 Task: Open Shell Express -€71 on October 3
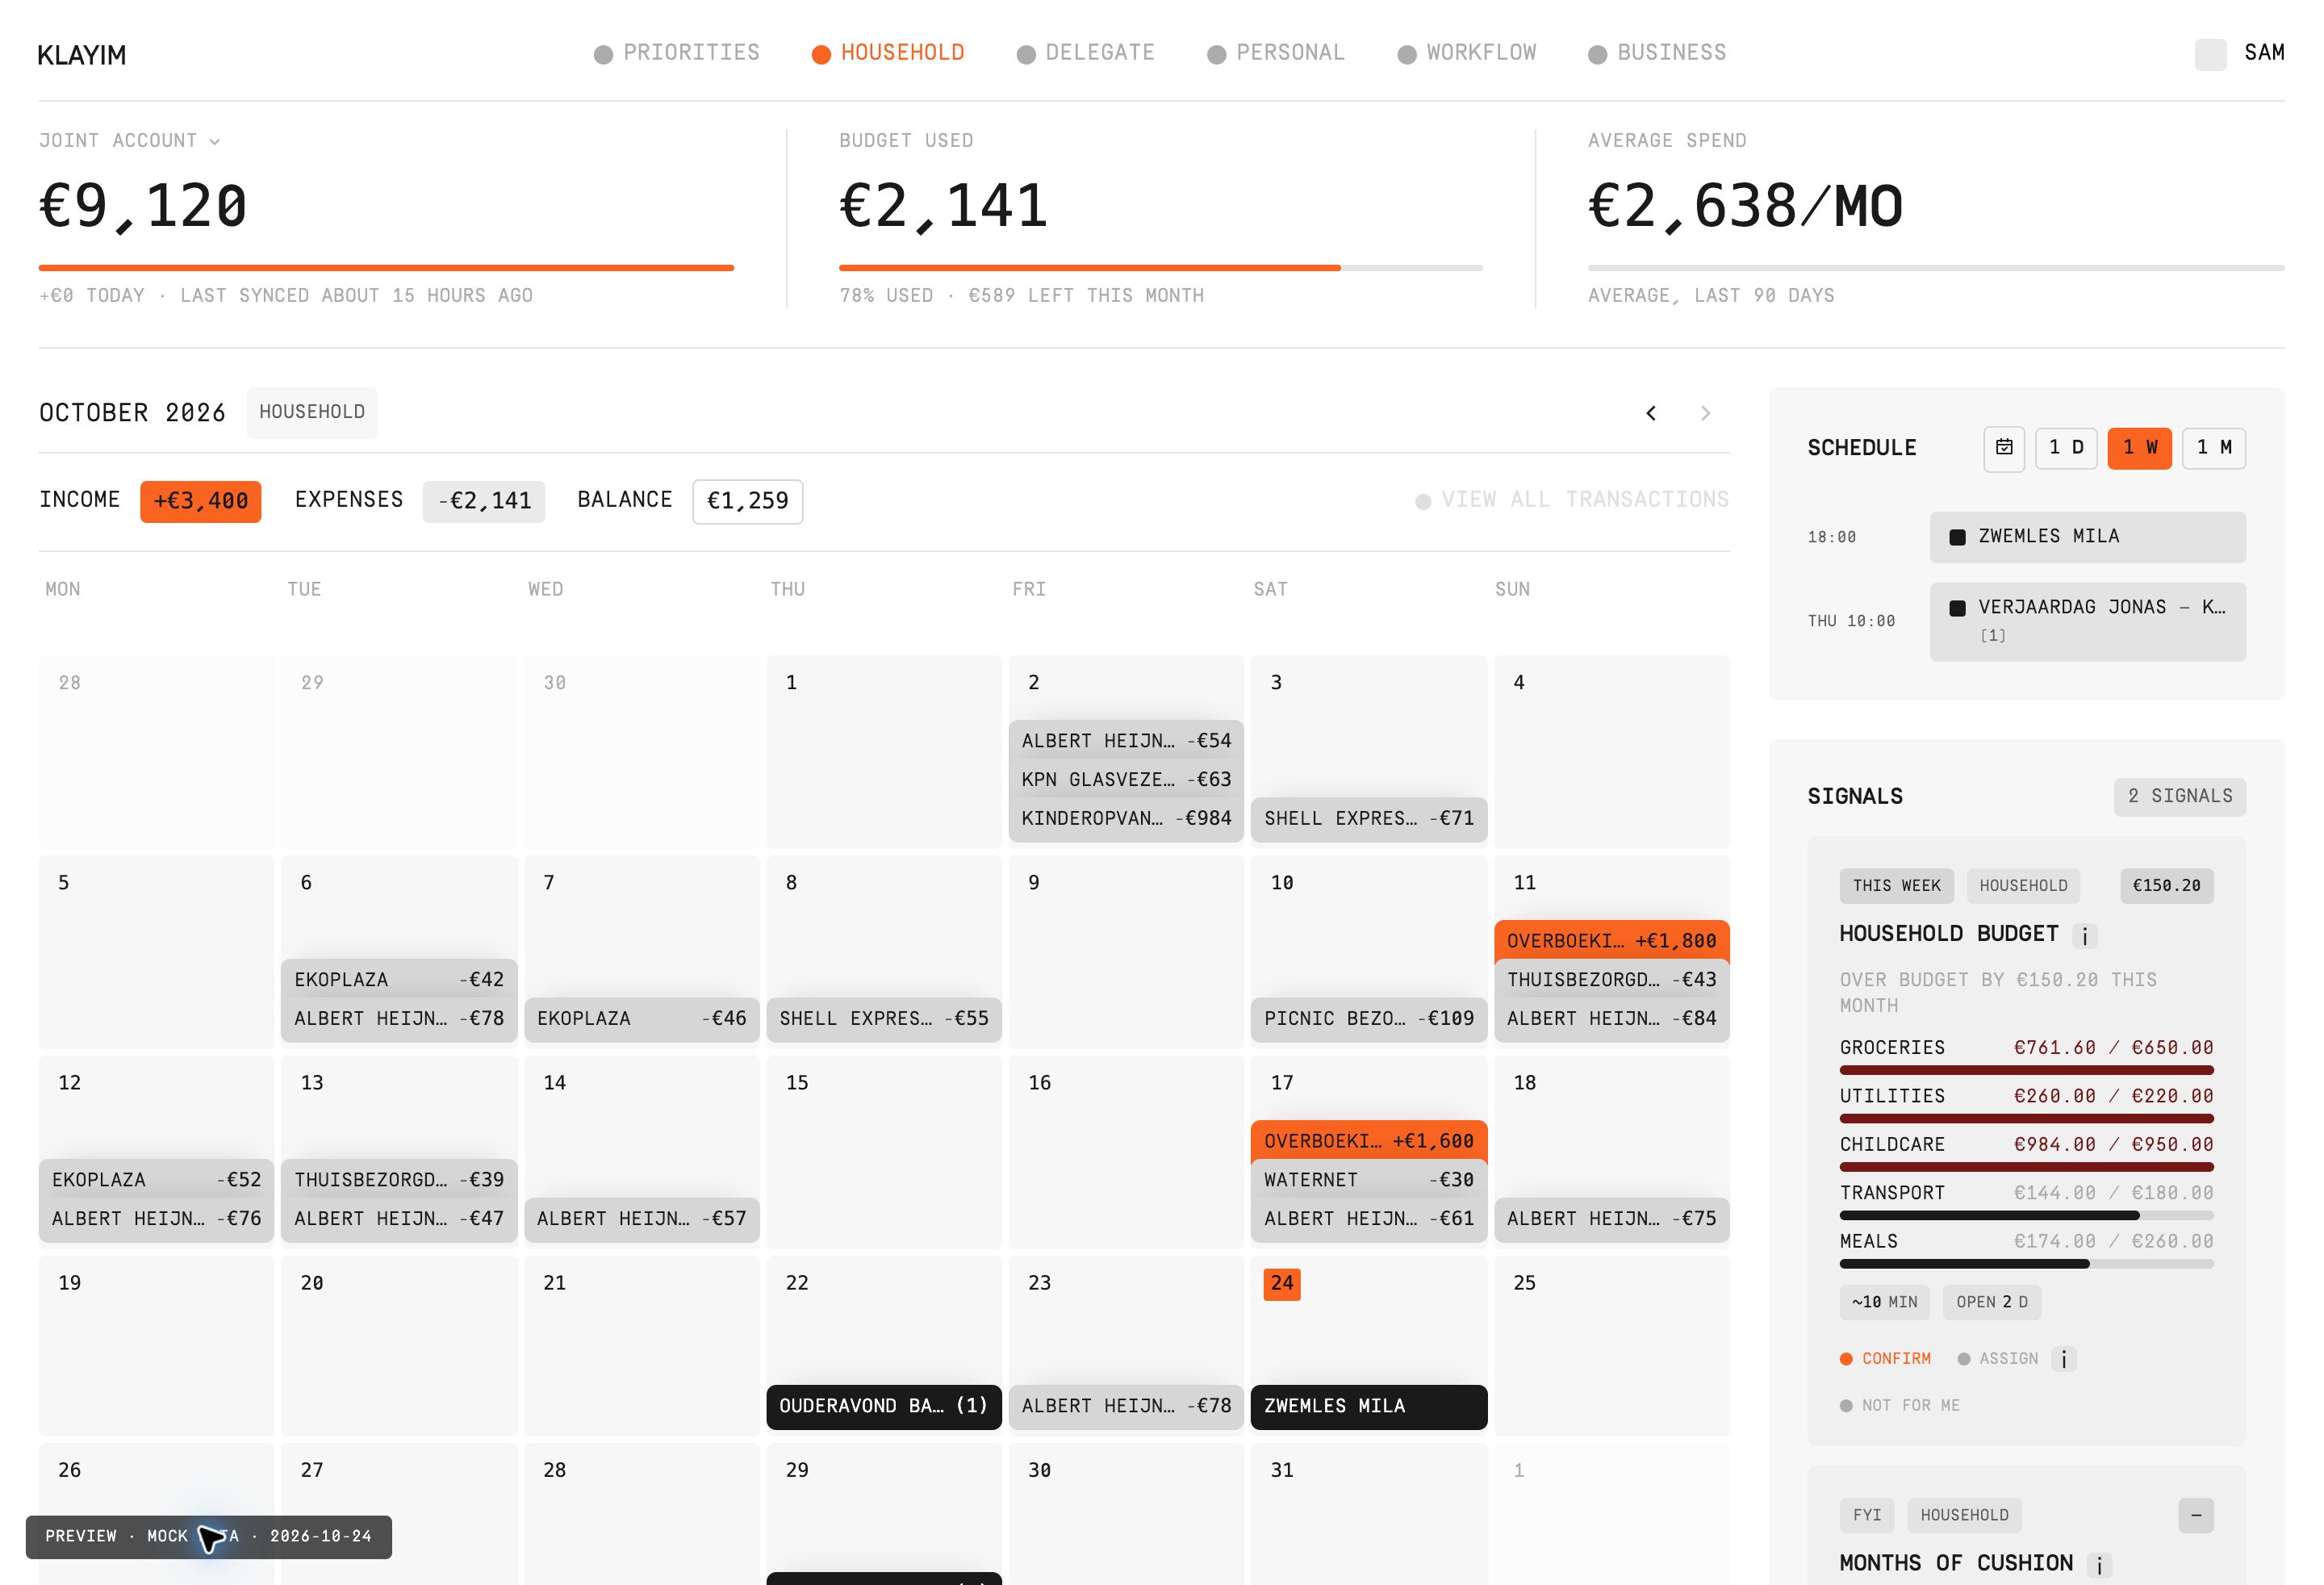[1369, 819]
